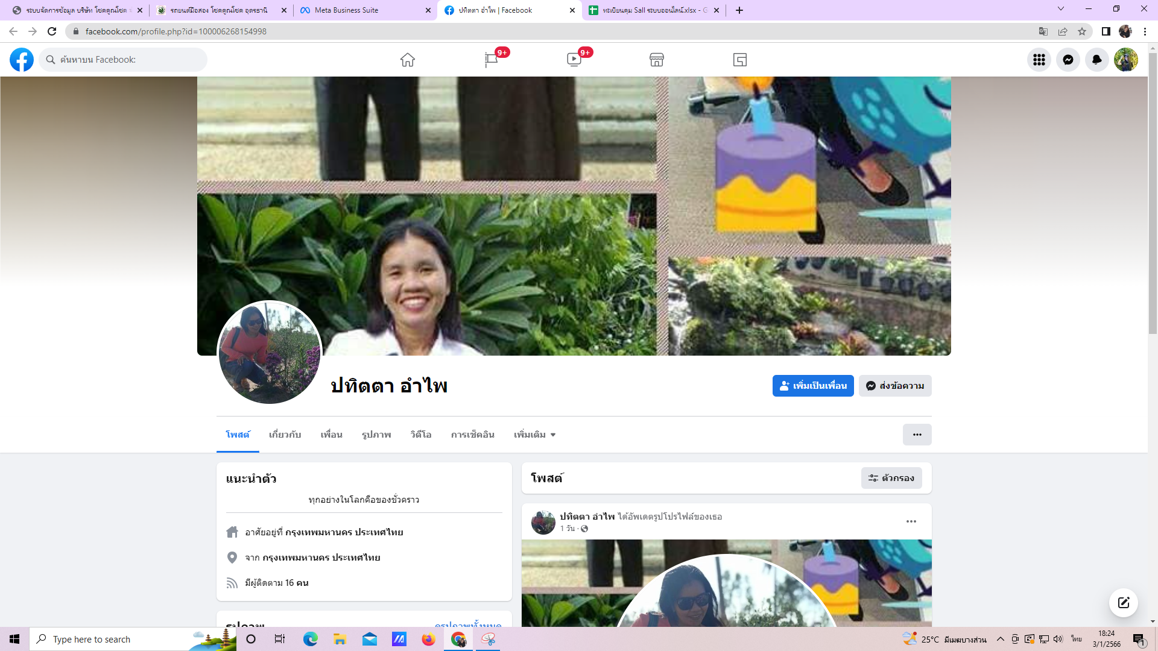Open Pages flag icon with notifications
Screen dimensions: 1158x651
coord(491,60)
